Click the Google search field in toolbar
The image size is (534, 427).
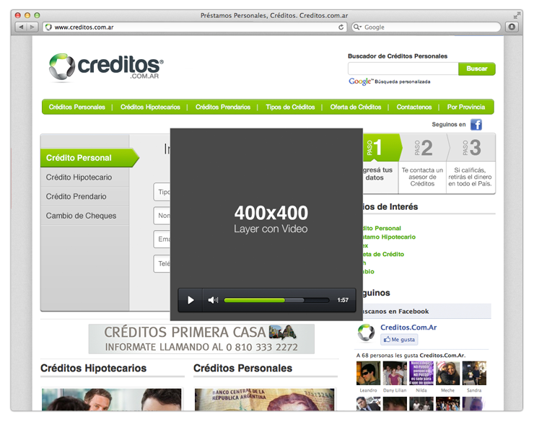[x=426, y=27]
